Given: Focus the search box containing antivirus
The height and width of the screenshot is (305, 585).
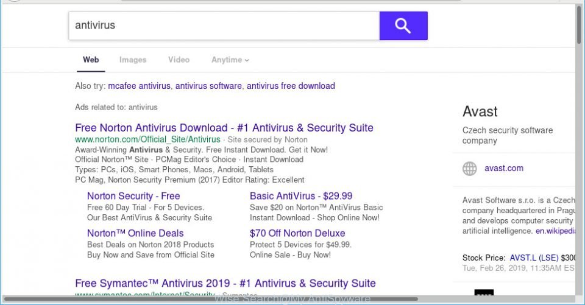Looking at the screenshot, I should click(224, 26).
